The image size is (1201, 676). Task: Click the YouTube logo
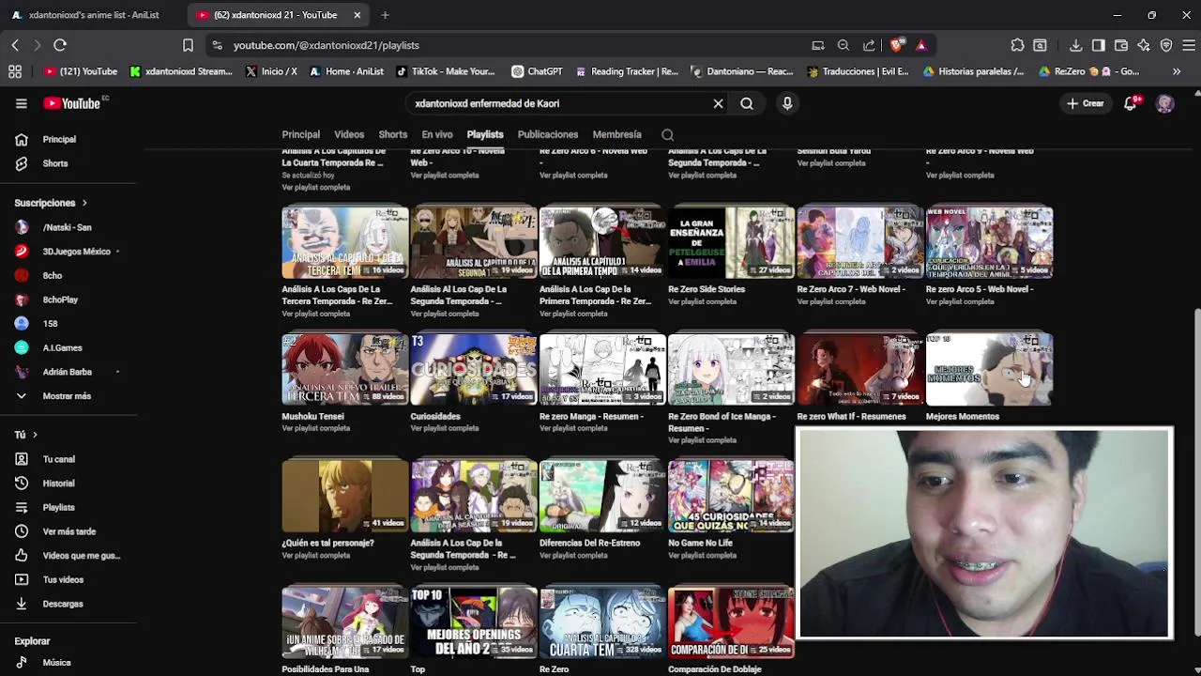click(72, 103)
